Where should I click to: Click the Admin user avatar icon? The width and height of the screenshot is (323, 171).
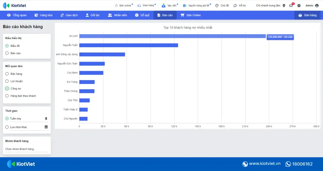click(x=317, y=6)
